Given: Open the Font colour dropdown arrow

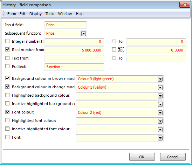Looking at the screenshot, I should (160, 113).
